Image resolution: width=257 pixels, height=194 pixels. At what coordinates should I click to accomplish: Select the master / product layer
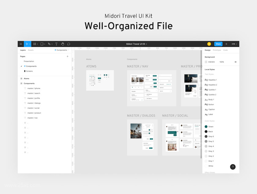pos(34,113)
